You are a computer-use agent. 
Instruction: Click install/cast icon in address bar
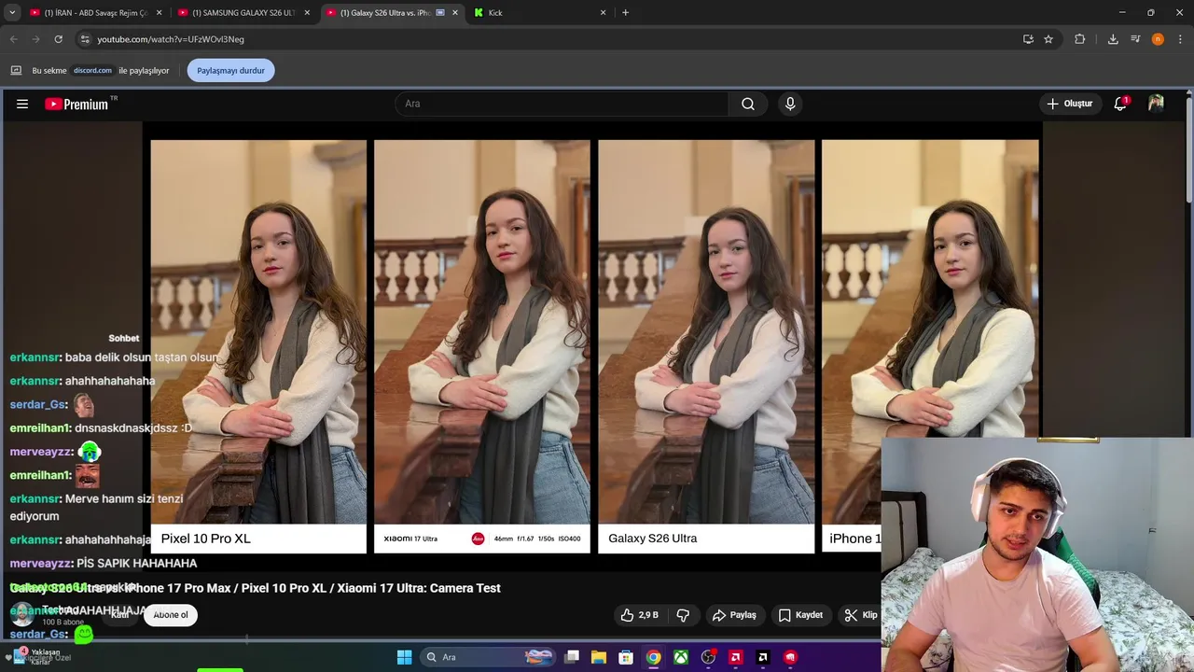coord(1028,39)
